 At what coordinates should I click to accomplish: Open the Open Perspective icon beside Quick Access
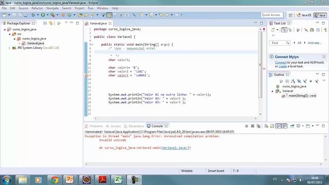[290, 15]
